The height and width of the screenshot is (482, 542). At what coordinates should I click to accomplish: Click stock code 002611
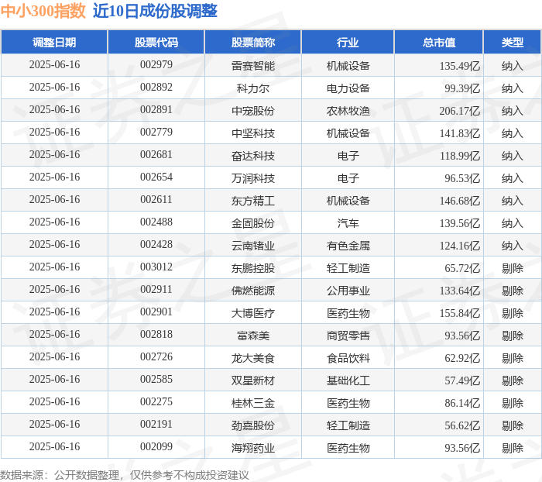pyautogui.click(x=156, y=200)
